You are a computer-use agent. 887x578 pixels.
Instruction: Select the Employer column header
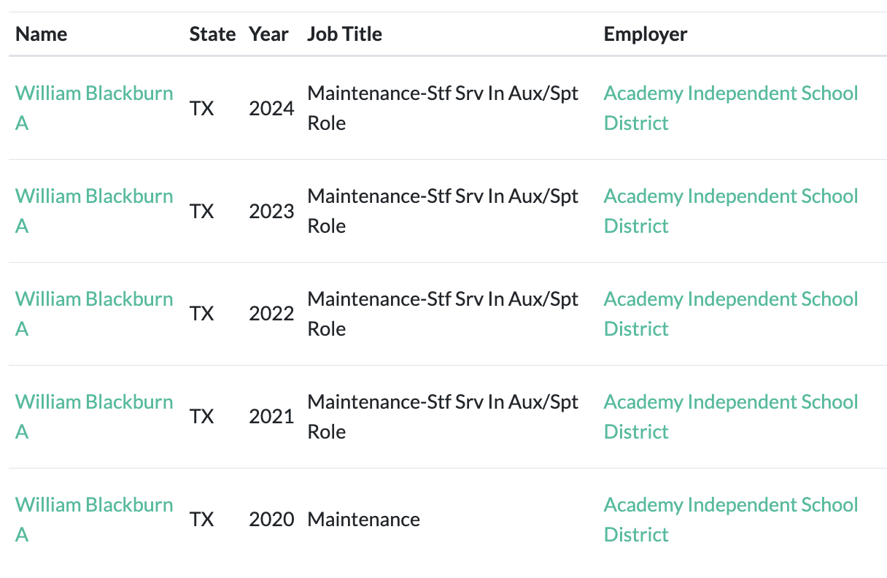646,34
